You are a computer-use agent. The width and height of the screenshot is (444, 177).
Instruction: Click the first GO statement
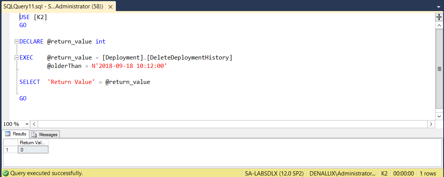[23, 25]
